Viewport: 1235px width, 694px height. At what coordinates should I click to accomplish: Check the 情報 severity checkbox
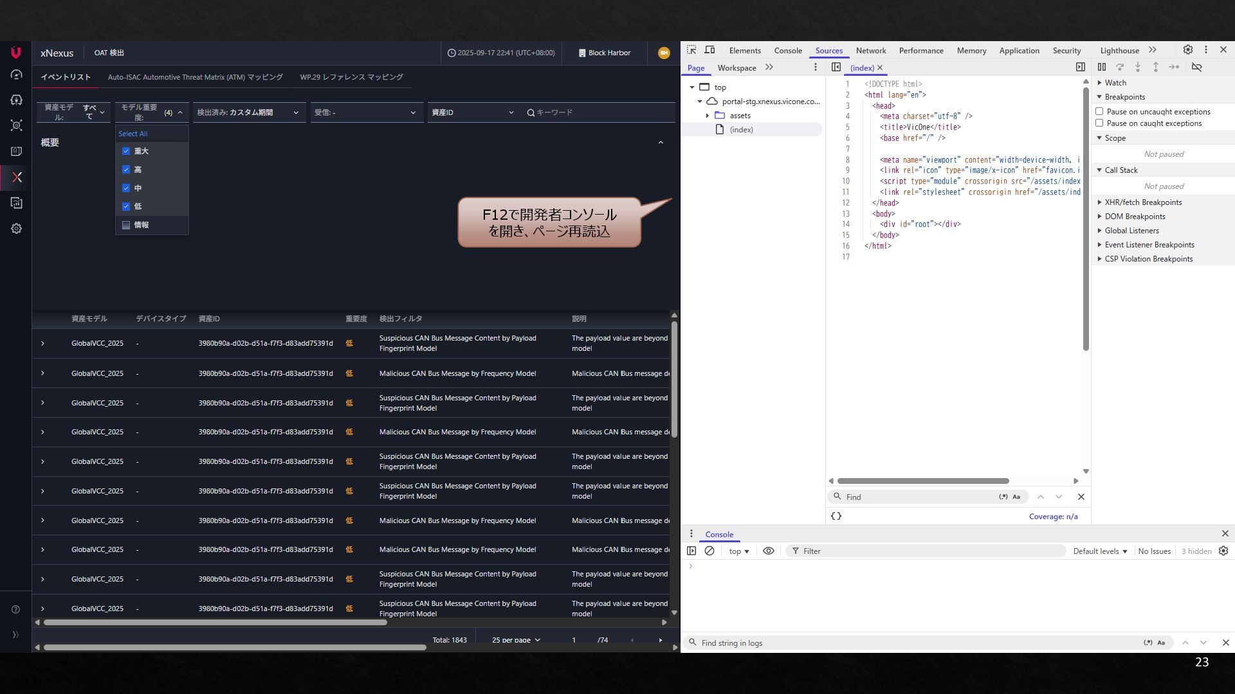click(x=126, y=226)
